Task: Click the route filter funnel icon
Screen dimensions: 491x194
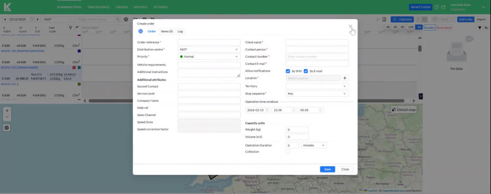Action: (70, 28)
